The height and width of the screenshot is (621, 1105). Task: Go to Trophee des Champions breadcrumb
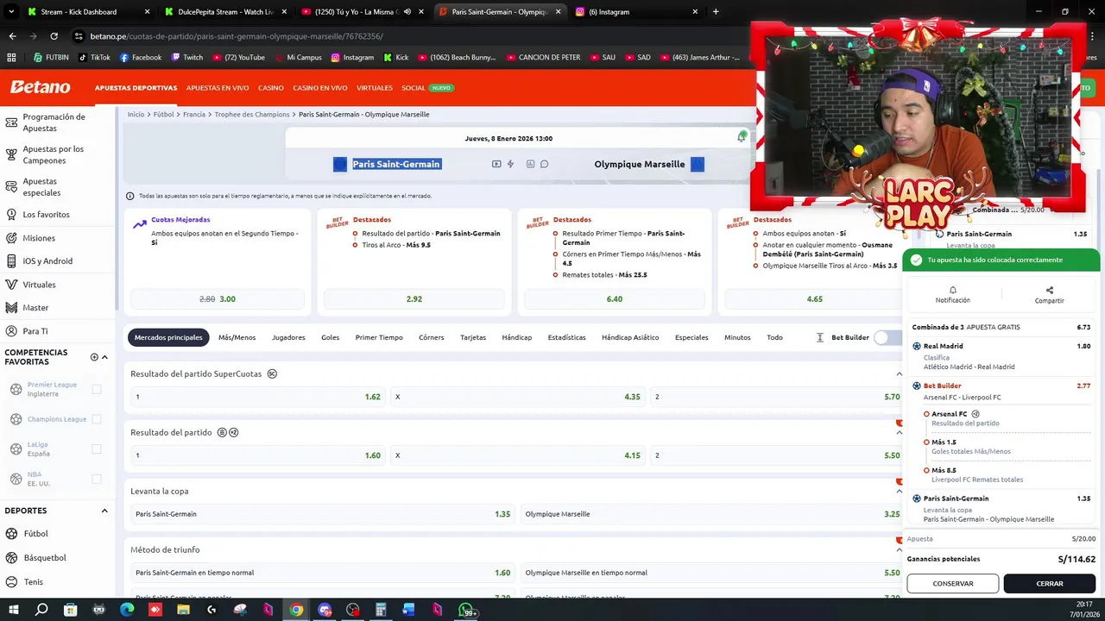tap(252, 115)
